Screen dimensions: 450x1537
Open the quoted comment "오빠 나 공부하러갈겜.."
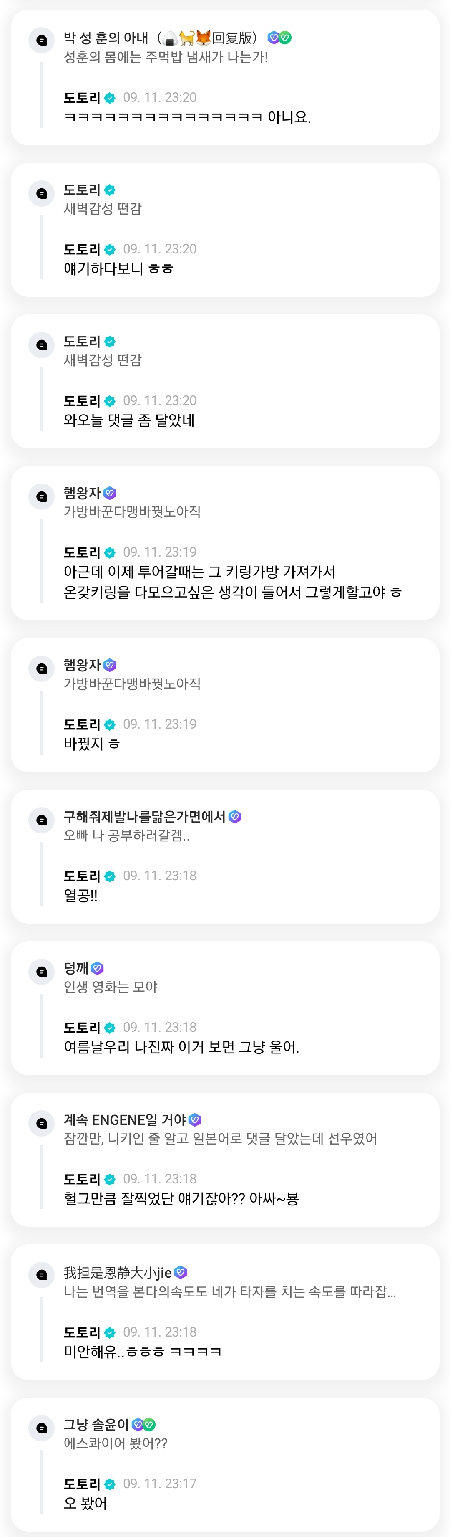click(126, 836)
